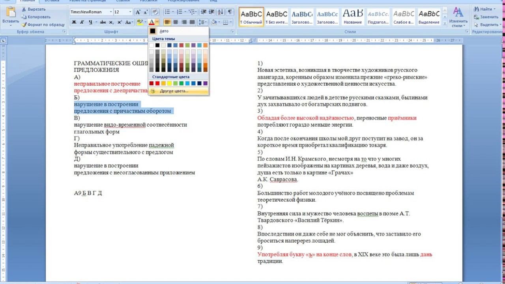Click the font color letter A icon
The height and width of the screenshot is (284, 505).
[151, 22]
